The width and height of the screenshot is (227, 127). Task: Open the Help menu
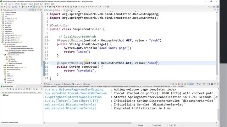coord(53,4)
